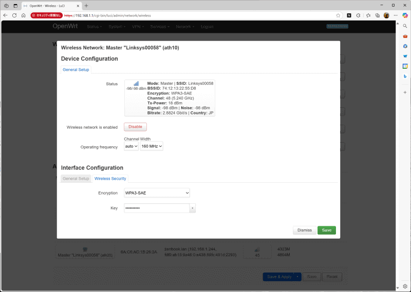Switch to Interface Configuration General Setup tab

tap(76, 179)
